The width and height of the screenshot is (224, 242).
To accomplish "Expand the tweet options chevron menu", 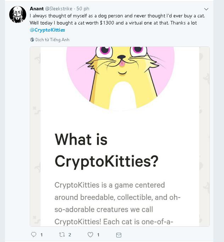I will (206, 9).
